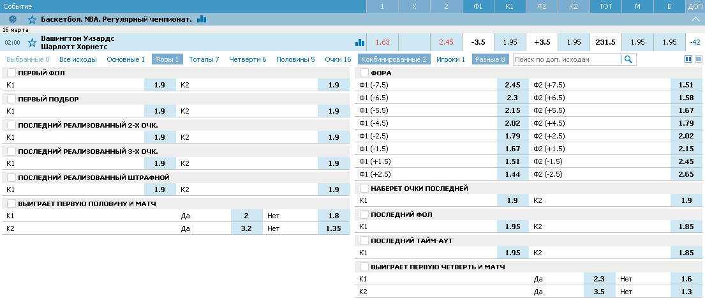This screenshot has height=298, width=705.
Task: Add NBA league to favorites with star
Action: [x=32, y=19]
